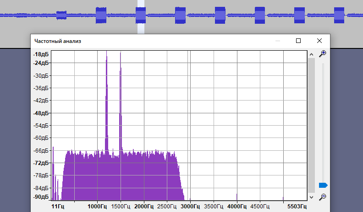Close the frequency analysis window
This screenshot has height=212, width=363.
tap(319, 41)
